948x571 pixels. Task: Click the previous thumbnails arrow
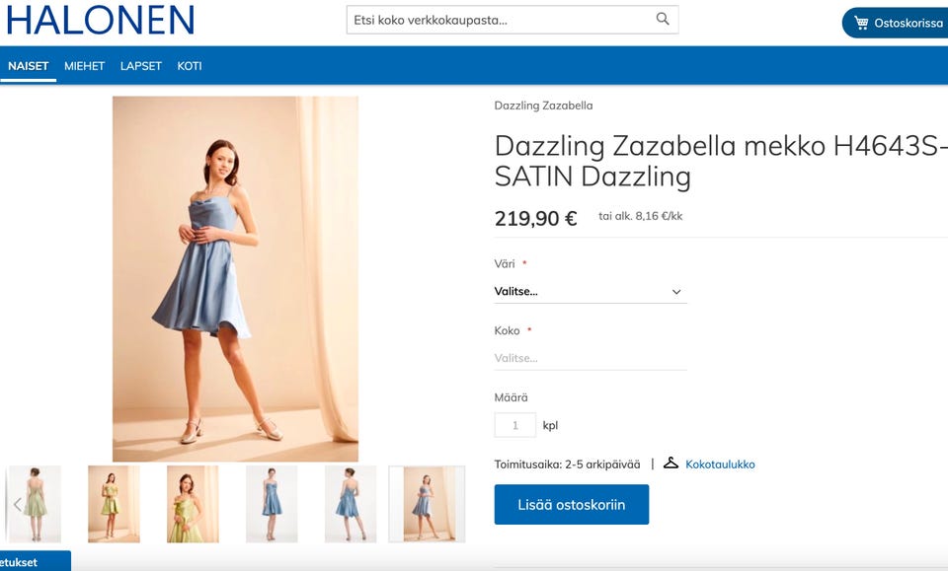coord(18,504)
